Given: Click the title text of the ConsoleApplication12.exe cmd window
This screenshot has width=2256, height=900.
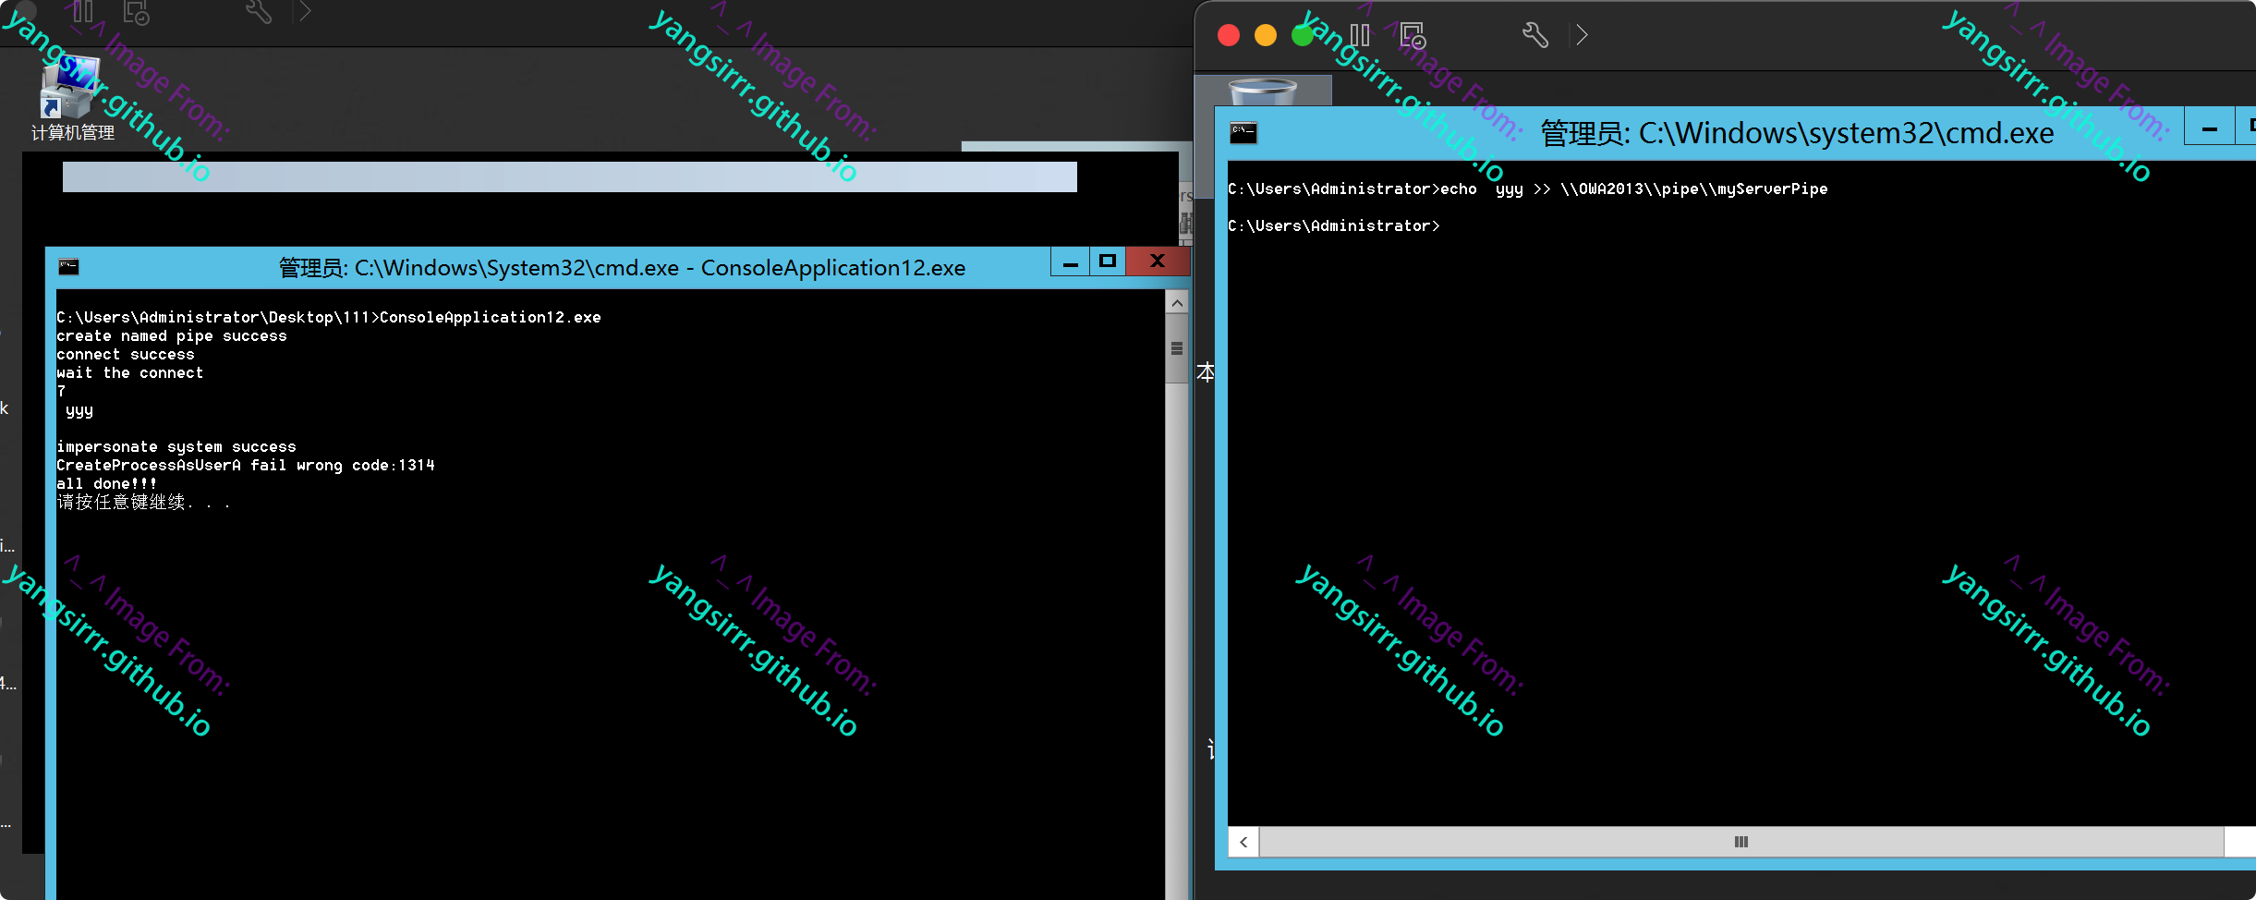Looking at the screenshot, I should point(622,268).
